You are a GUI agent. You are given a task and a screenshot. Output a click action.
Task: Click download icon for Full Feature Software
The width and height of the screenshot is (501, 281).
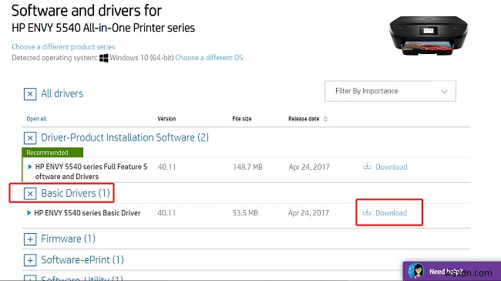(367, 167)
